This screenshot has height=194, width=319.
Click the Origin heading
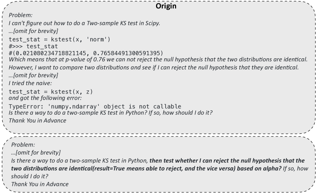pyautogui.click(x=166, y=6)
